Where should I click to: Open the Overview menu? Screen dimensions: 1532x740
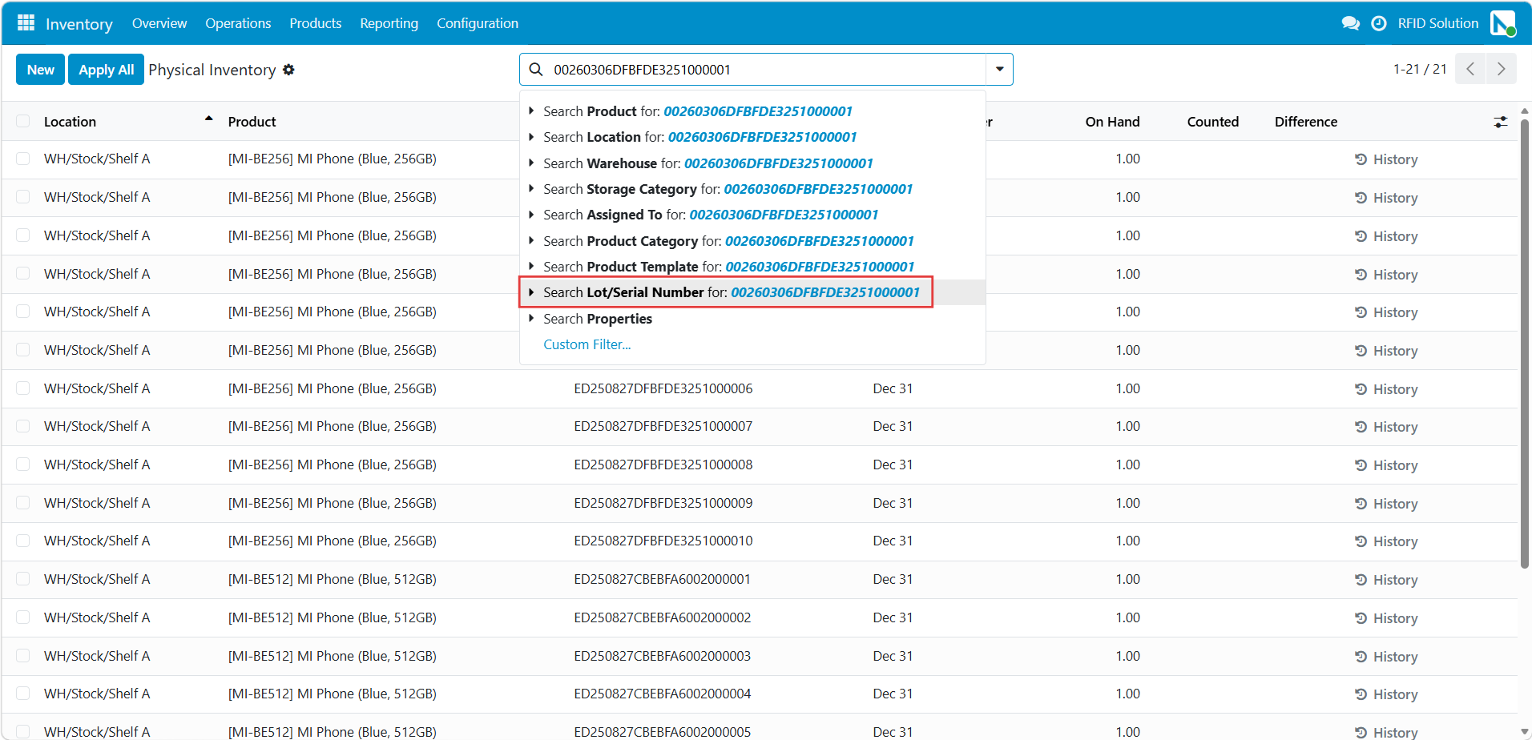159,23
